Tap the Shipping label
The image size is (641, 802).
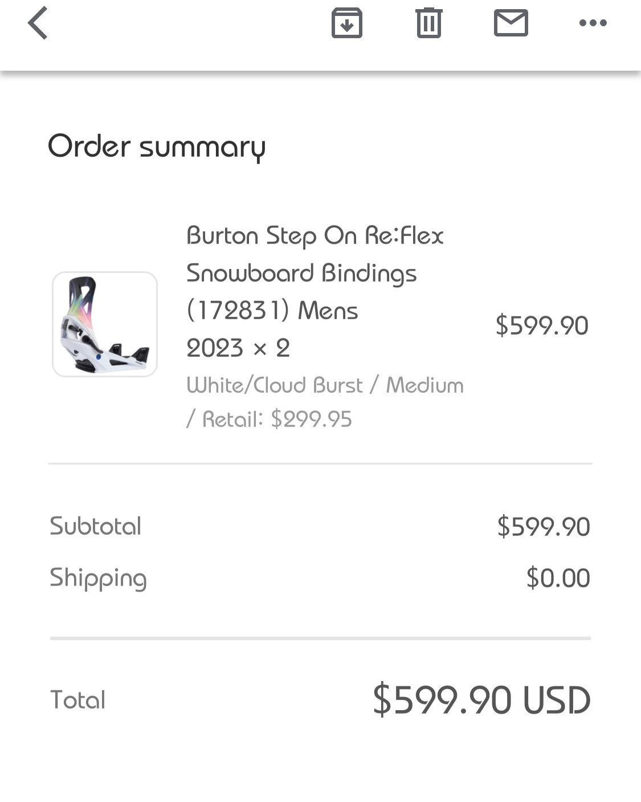coord(98,578)
